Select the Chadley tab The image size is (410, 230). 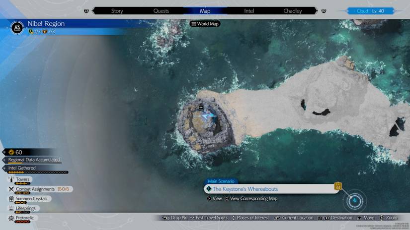[x=292, y=11]
